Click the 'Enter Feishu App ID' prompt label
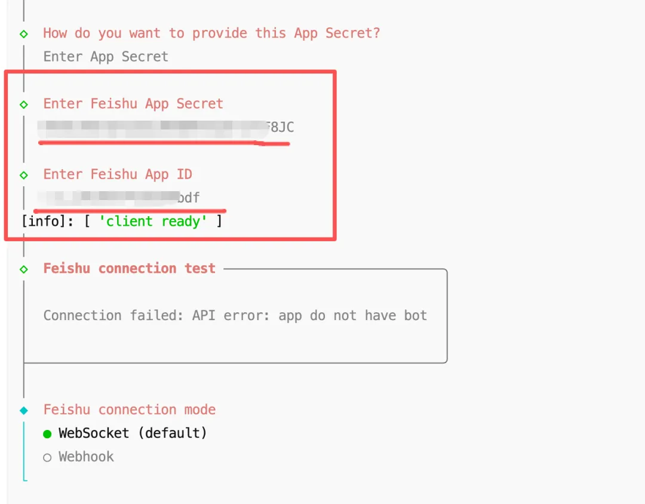This screenshot has height=504, width=645. point(118,174)
